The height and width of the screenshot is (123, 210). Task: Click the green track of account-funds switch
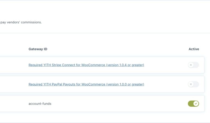point(190,104)
